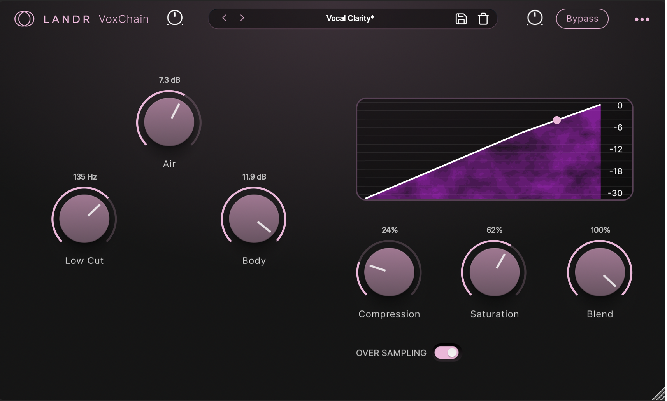Click the -12 dB graph scale label
This screenshot has width=667, height=401.
coord(616,149)
